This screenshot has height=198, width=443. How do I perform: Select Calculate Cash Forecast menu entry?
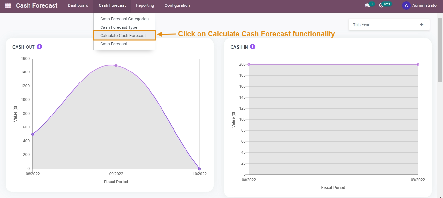124,36
